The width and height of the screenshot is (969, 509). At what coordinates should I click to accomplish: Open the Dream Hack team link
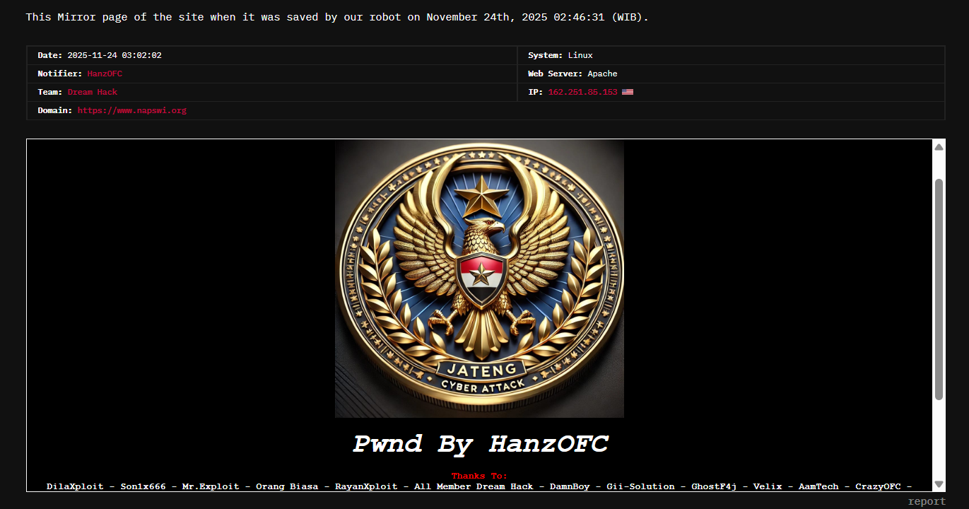click(93, 92)
